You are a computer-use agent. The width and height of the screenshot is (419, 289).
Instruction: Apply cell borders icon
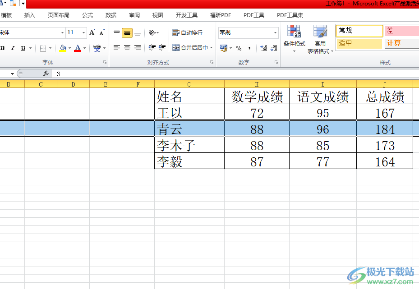[x=43, y=48]
